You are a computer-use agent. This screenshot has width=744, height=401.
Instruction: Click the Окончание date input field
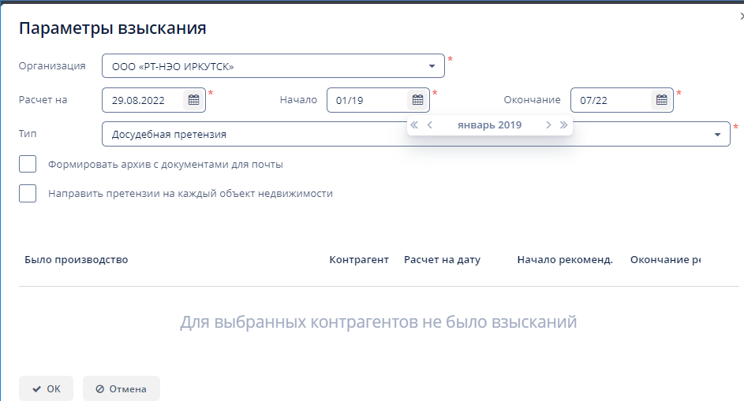click(611, 100)
